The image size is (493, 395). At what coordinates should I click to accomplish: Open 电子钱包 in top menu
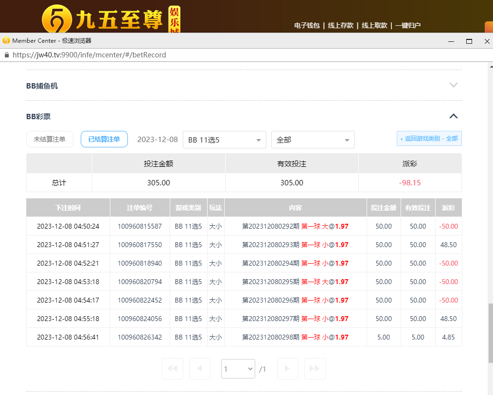pos(307,25)
